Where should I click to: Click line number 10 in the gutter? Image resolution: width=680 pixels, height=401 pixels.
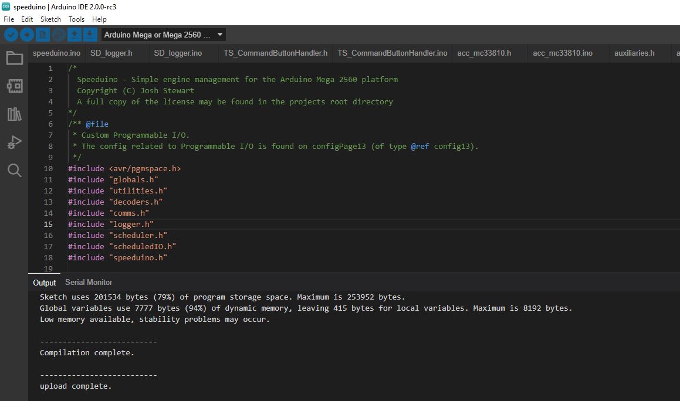pyautogui.click(x=48, y=169)
